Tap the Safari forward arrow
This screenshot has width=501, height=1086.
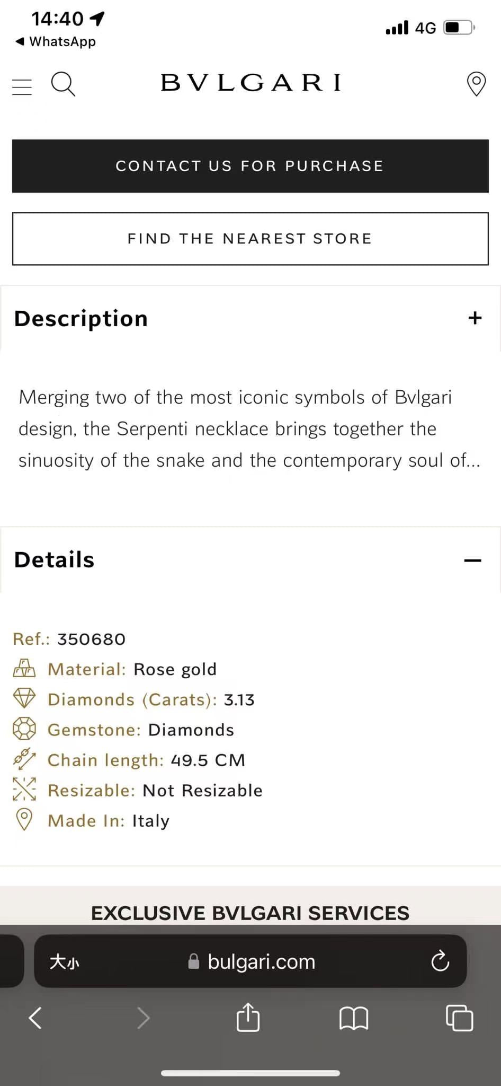[143, 1018]
